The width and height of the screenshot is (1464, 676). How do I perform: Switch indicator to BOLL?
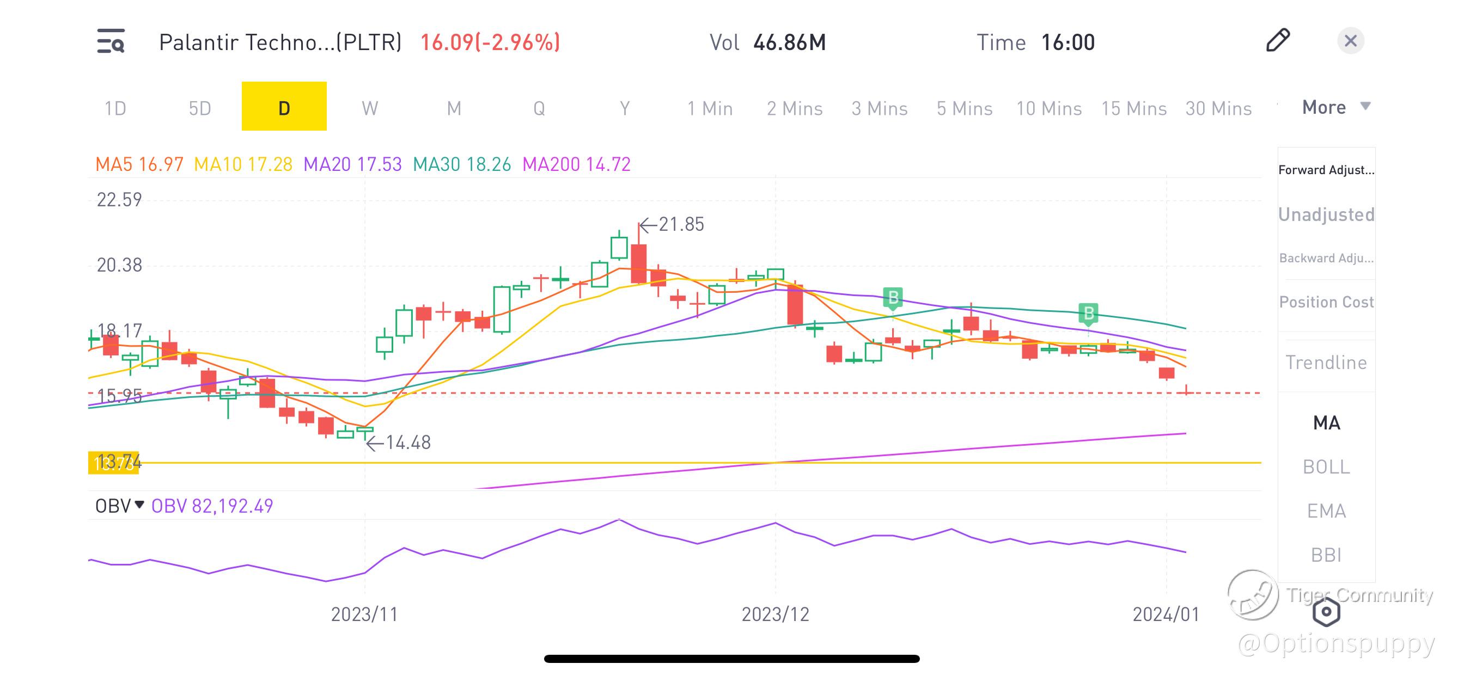1326,467
